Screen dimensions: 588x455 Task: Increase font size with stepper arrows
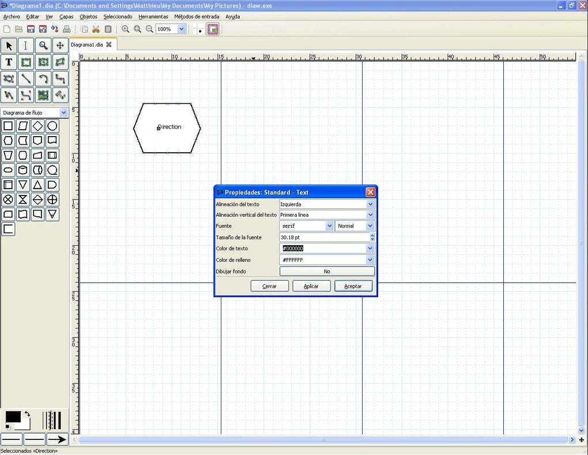click(x=372, y=235)
